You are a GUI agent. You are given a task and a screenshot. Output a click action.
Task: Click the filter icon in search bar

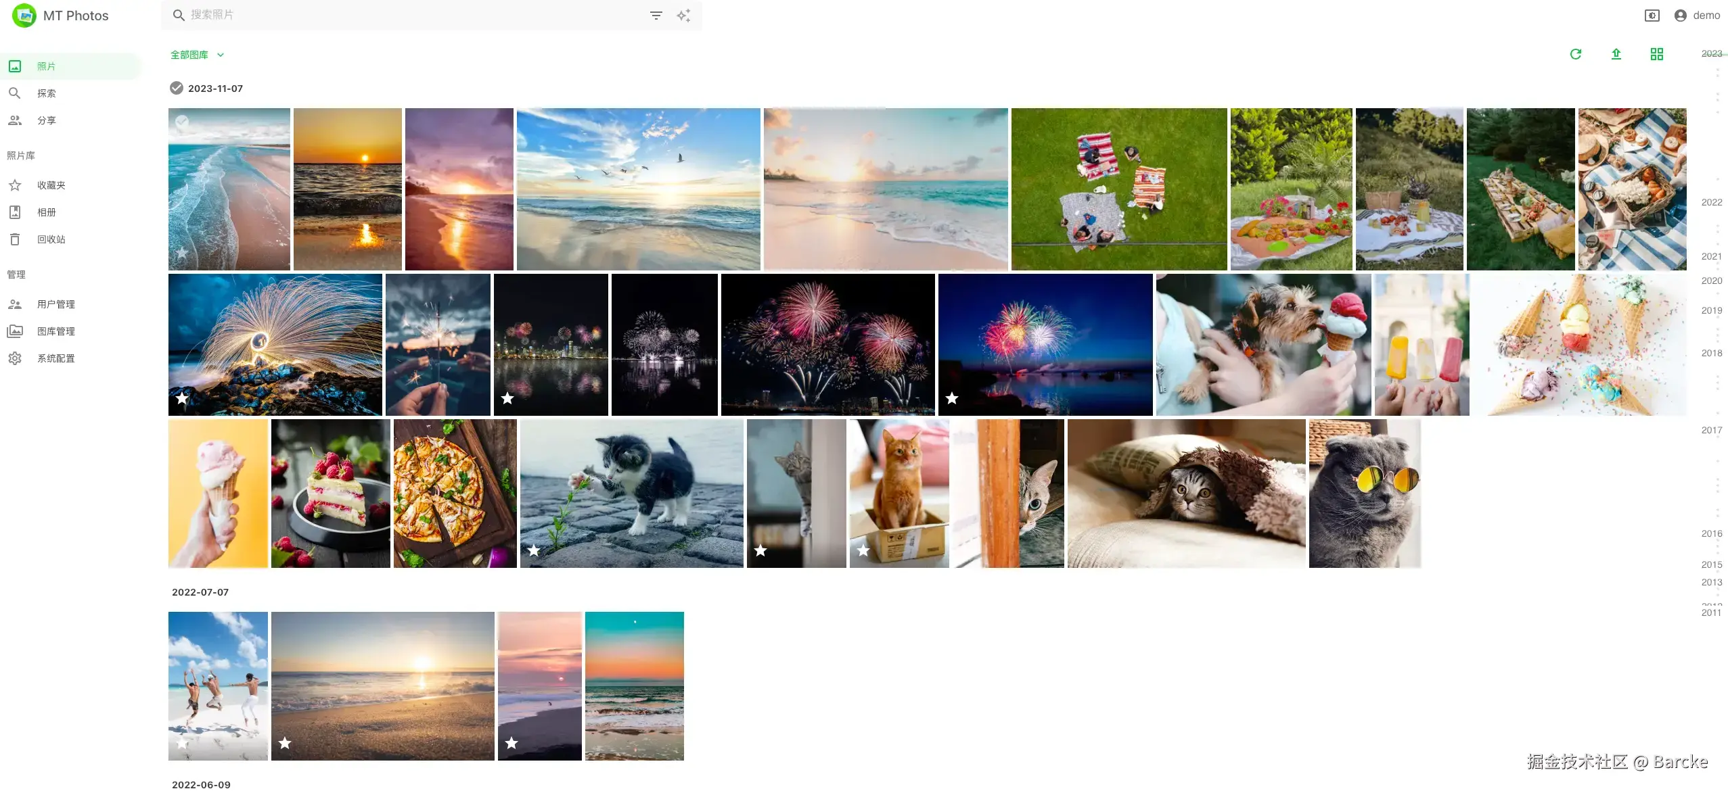(x=656, y=15)
